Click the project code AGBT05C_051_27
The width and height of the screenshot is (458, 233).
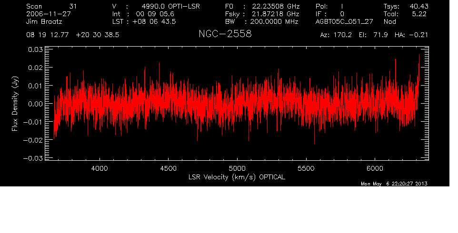[x=344, y=21]
